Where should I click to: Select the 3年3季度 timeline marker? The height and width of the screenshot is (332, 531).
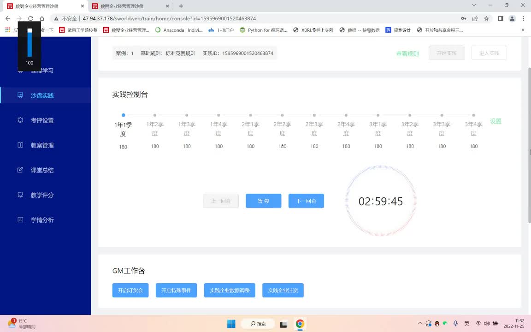(x=442, y=115)
